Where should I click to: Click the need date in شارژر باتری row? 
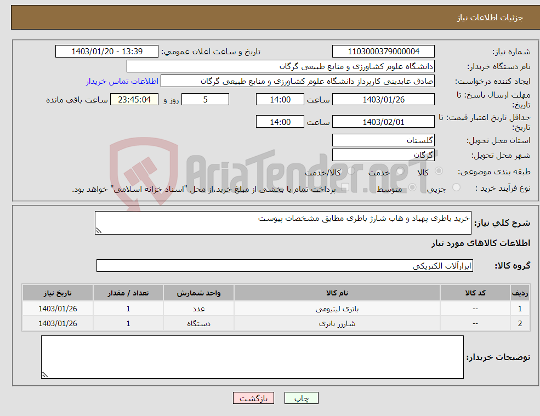tap(58, 324)
